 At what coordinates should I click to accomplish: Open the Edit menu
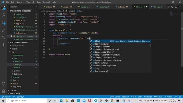click(x=13, y=2)
